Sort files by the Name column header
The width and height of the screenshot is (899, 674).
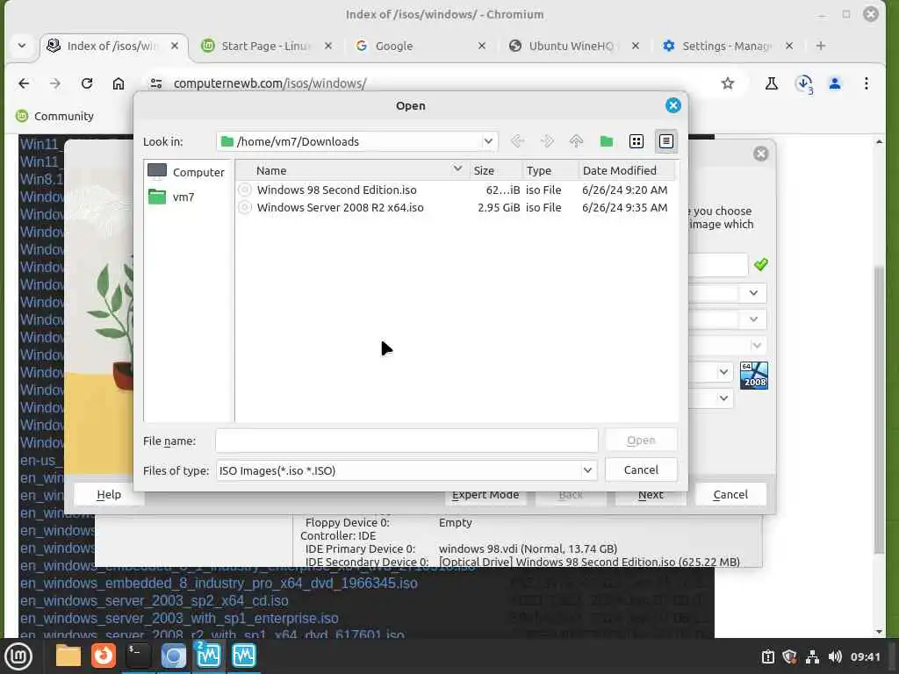[352, 170]
